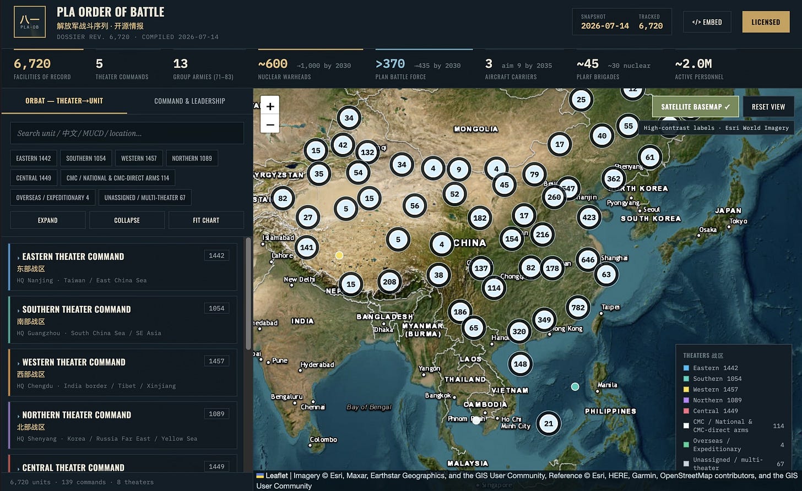The image size is (802, 491).
Task: Select the 423 map cluster
Action: [589, 217]
